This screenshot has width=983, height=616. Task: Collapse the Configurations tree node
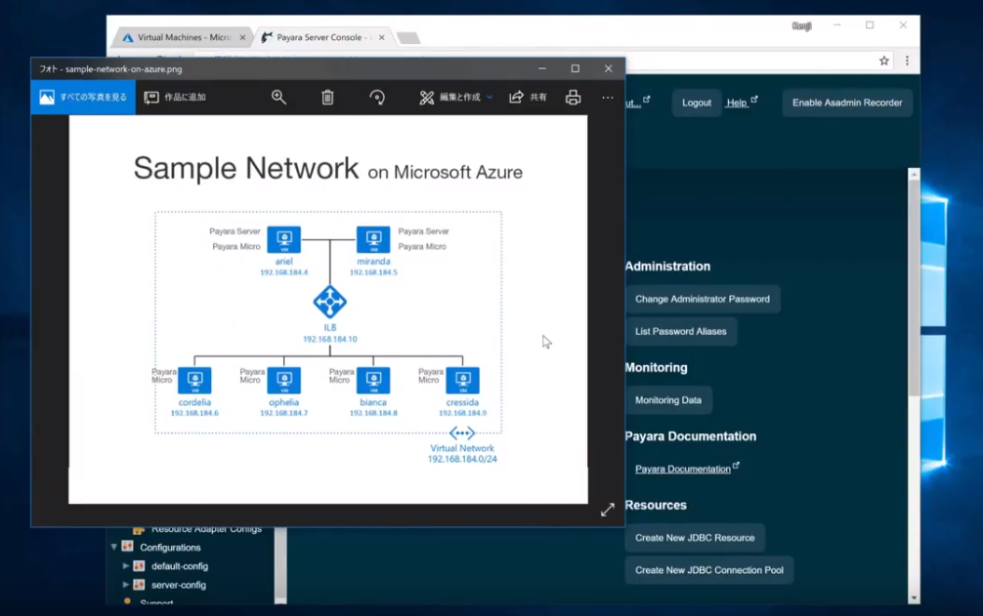tap(114, 548)
